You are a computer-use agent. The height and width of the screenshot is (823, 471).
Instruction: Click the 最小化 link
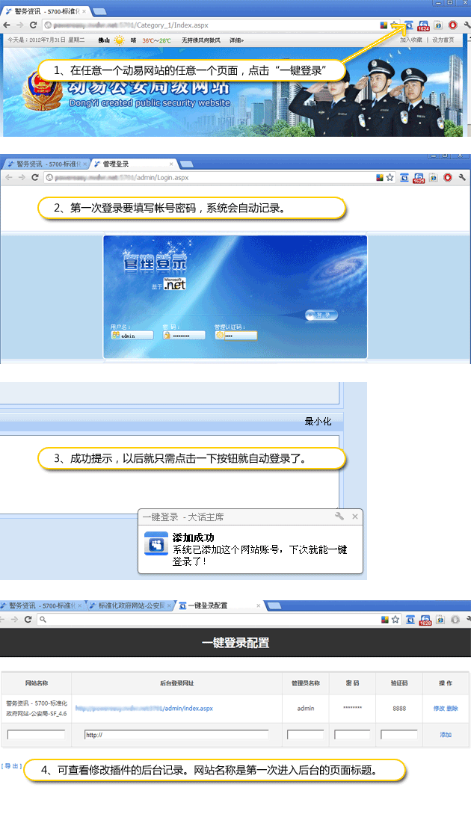point(318,422)
